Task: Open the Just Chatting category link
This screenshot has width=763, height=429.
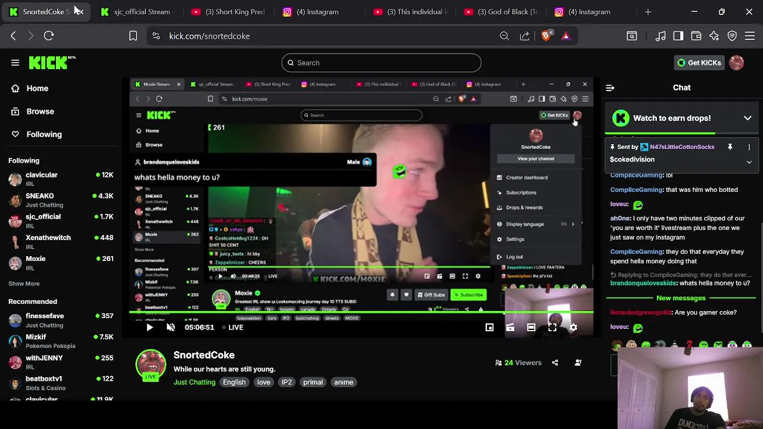Action: pos(194,382)
